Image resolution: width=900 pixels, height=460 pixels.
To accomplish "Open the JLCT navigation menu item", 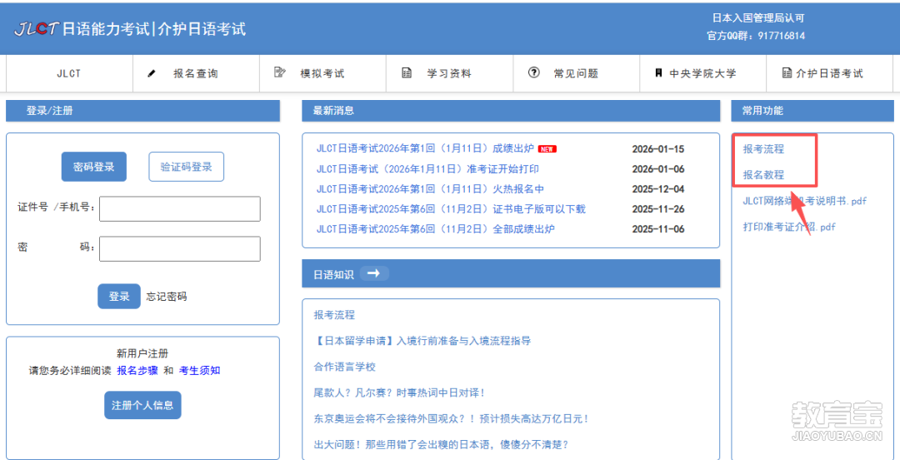I will tap(69, 73).
